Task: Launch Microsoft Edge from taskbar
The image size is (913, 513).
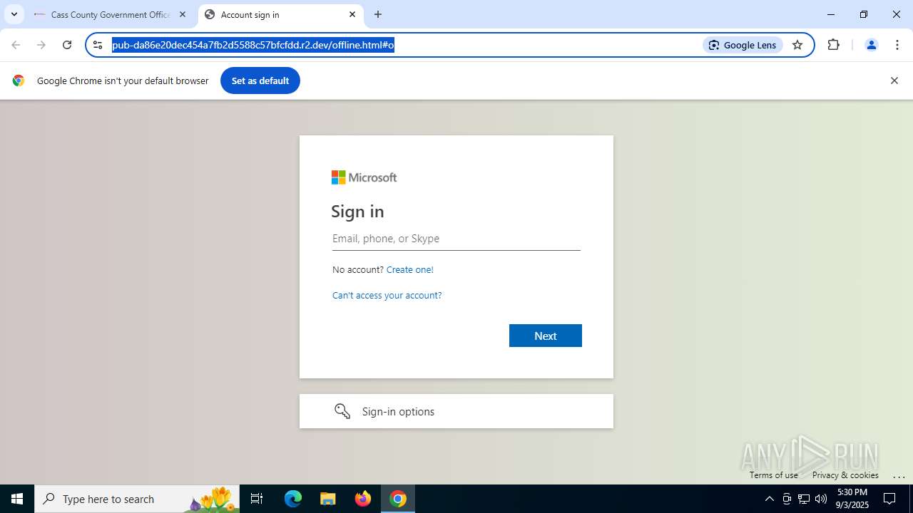Action: click(x=293, y=499)
